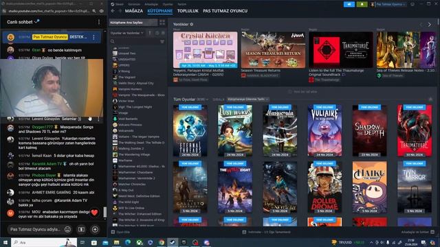Open the Voltaire Vegan Vampire game cover
440x247 pixels.
click(x=324, y=130)
